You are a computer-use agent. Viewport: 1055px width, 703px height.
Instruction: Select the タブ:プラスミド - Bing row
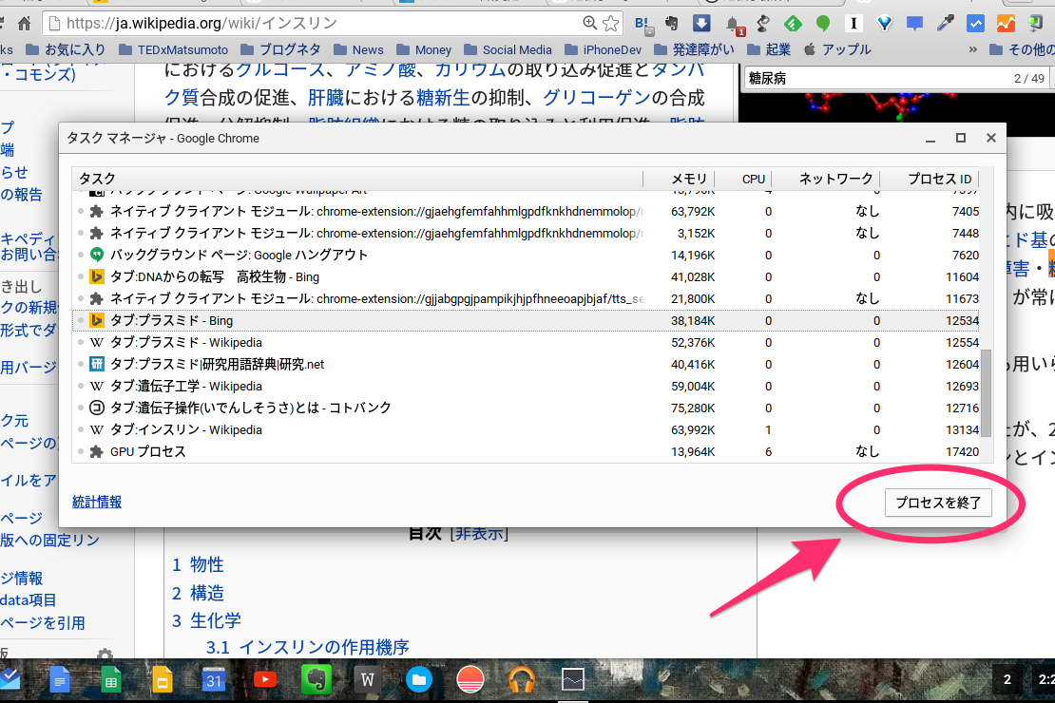(x=526, y=320)
